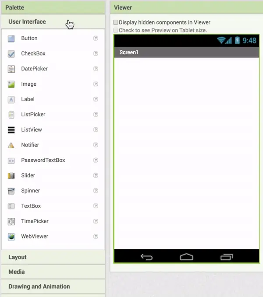Image resolution: width=263 pixels, height=297 pixels.
Task: Select the CheckBox component icon
Action: pos(11,54)
